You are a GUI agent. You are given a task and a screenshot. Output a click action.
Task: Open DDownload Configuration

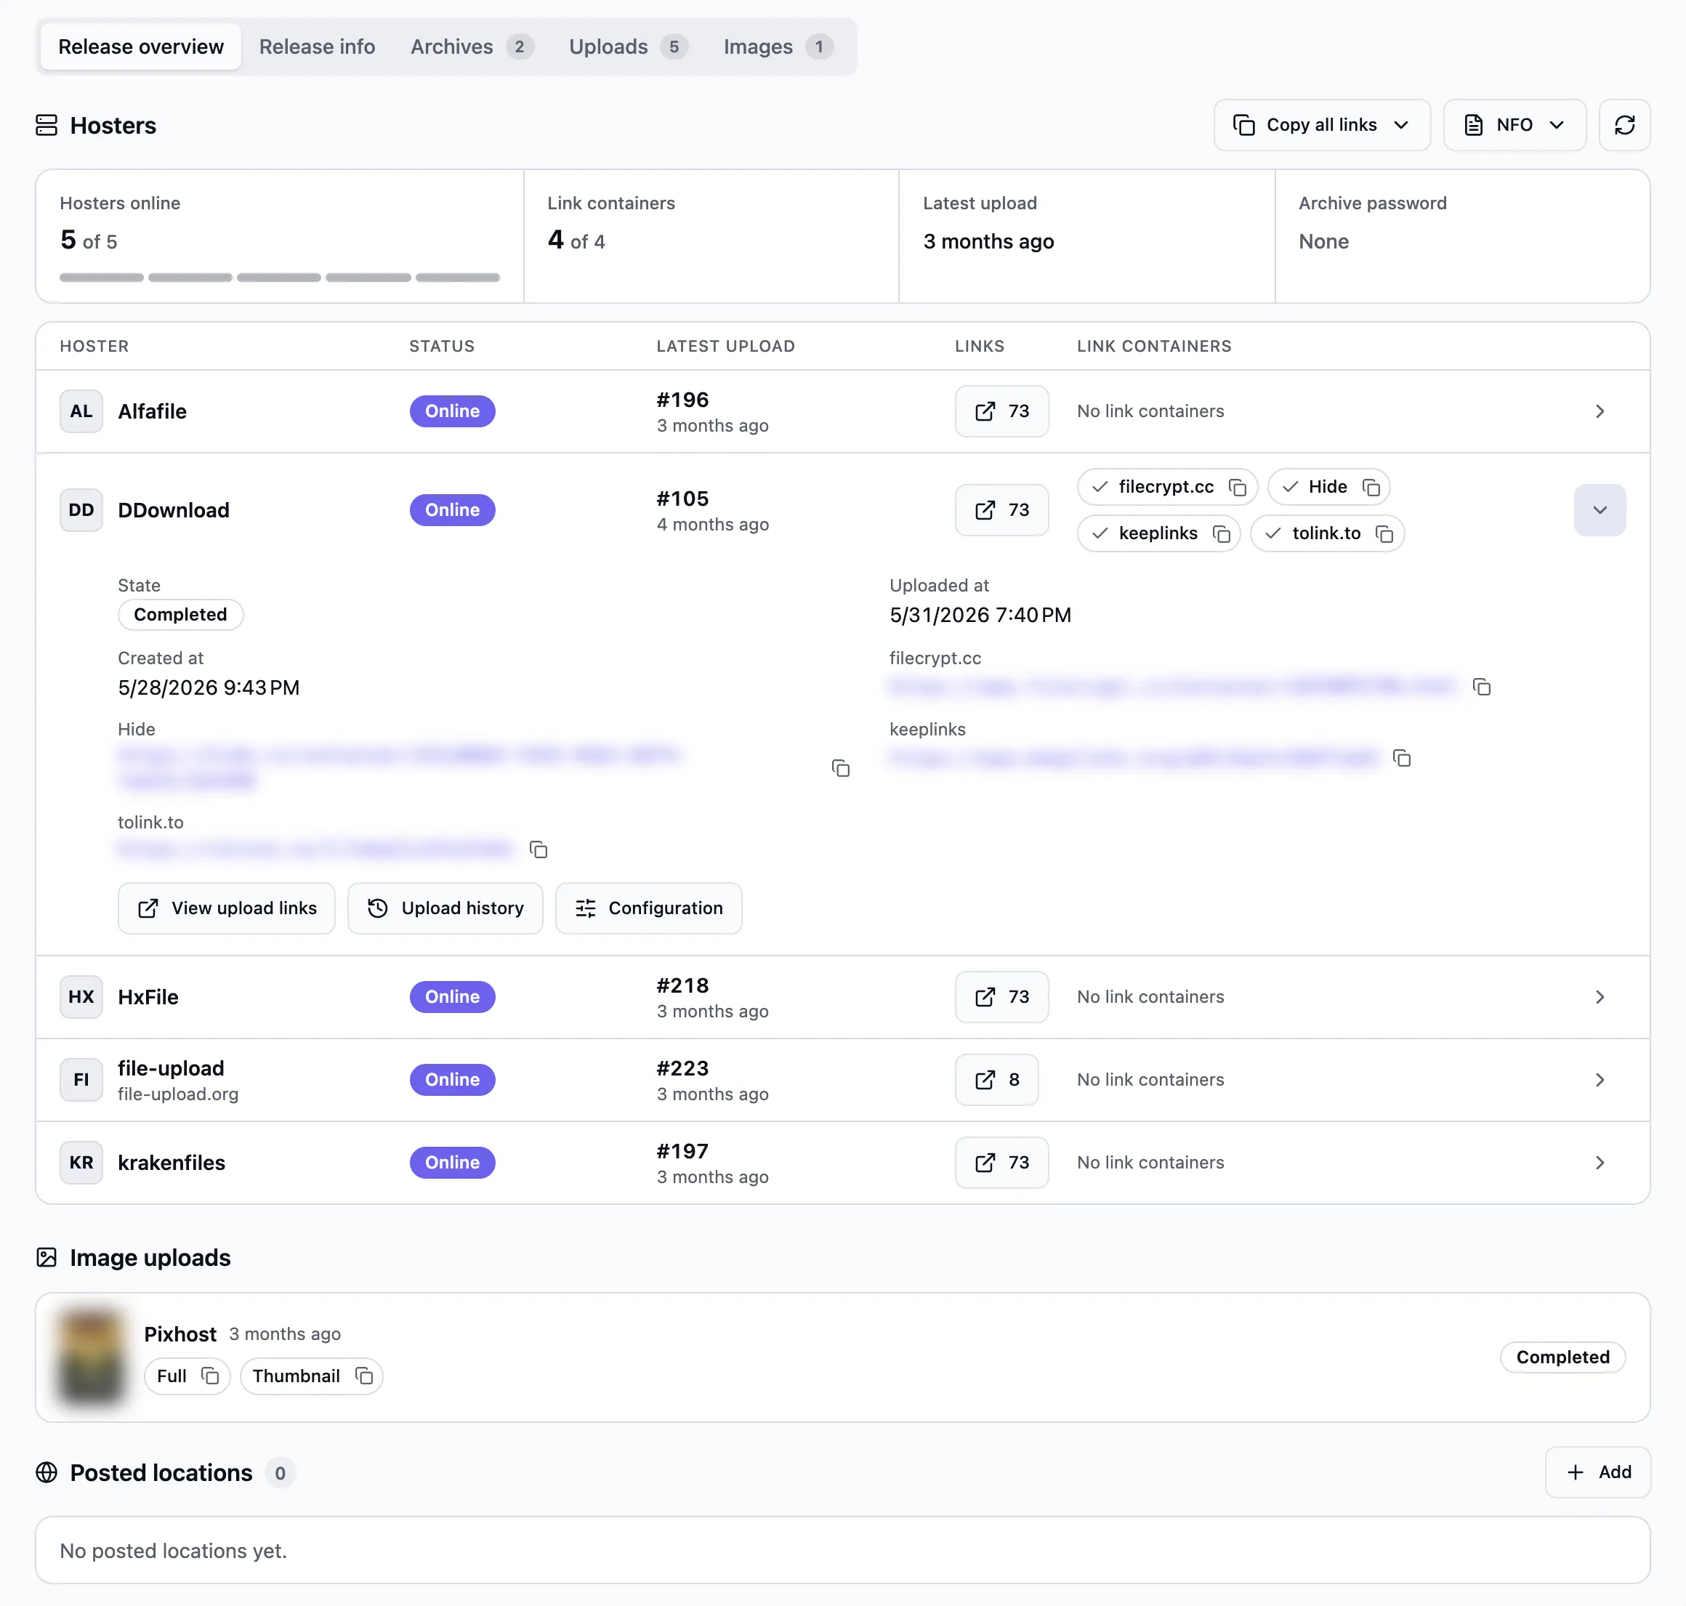point(648,908)
